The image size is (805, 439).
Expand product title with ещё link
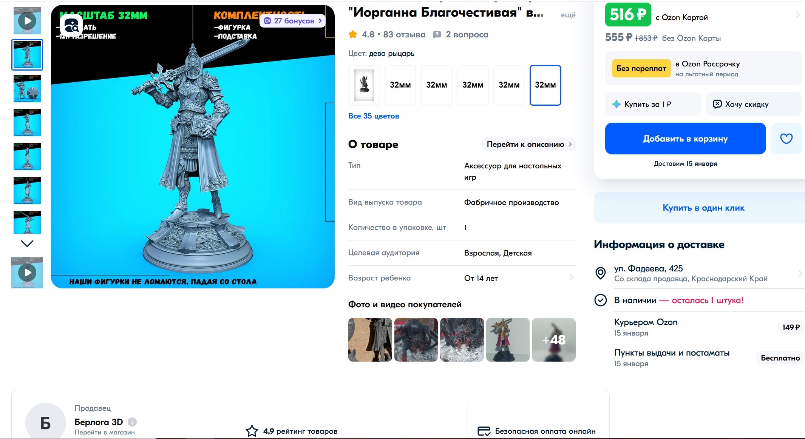click(x=568, y=15)
